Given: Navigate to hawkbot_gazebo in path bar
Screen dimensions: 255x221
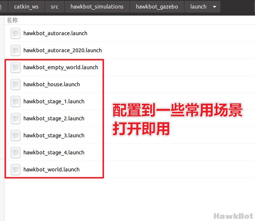Looking at the screenshot, I should [x=157, y=7].
